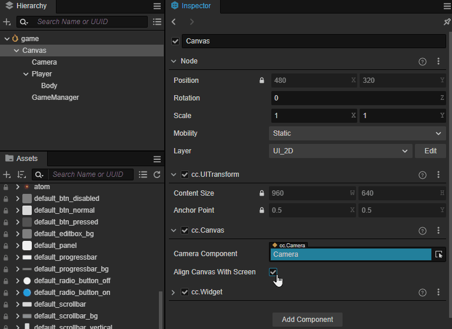Collapse the Player node in Hierarchy
This screenshot has height=329, width=452.
click(26, 74)
